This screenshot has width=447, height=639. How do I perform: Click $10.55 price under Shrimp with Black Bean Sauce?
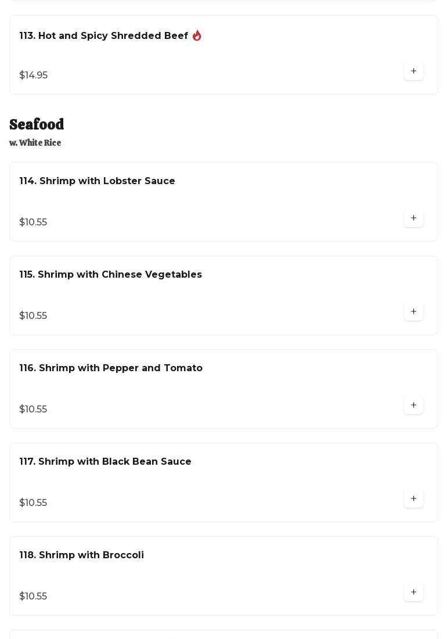tap(33, 503)
